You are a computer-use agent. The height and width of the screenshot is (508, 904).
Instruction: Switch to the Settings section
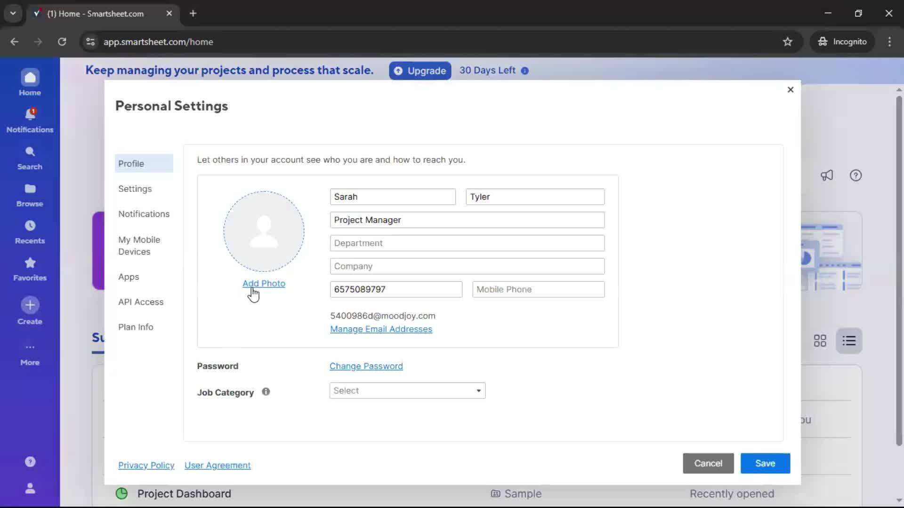click(135, 189)
